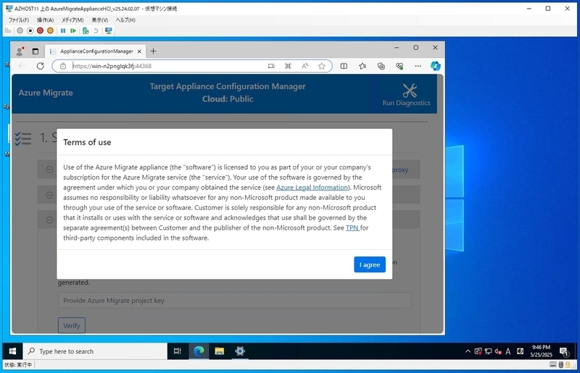
Task: Click the Run Diagnostics tools icon
Action: tap(410, 91)
